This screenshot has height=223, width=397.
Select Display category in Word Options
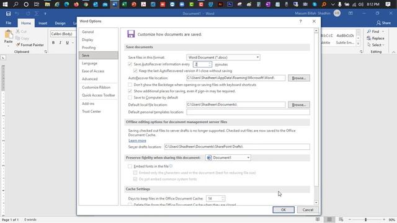point(99,40)
